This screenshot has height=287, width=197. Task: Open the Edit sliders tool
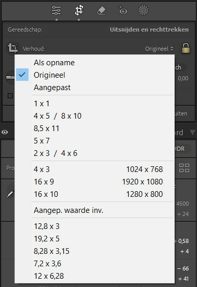[x=56, y=10]
